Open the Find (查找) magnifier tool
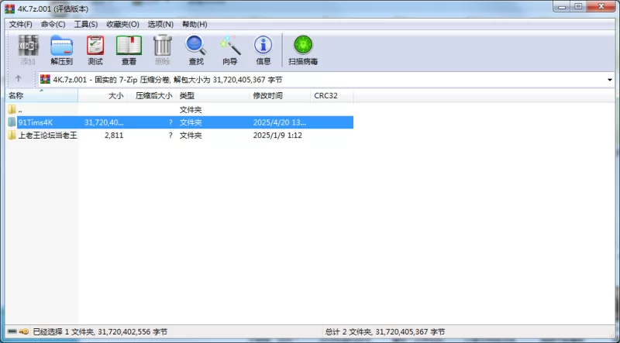 pyautogui.click(x=196, y=50)
